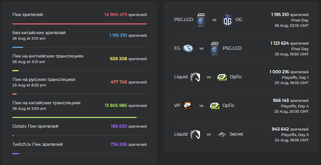Click the Liquid logo in the Secret match
This screenshot has height=165, width=321.
pyautogui.click(x=195, y=134)
